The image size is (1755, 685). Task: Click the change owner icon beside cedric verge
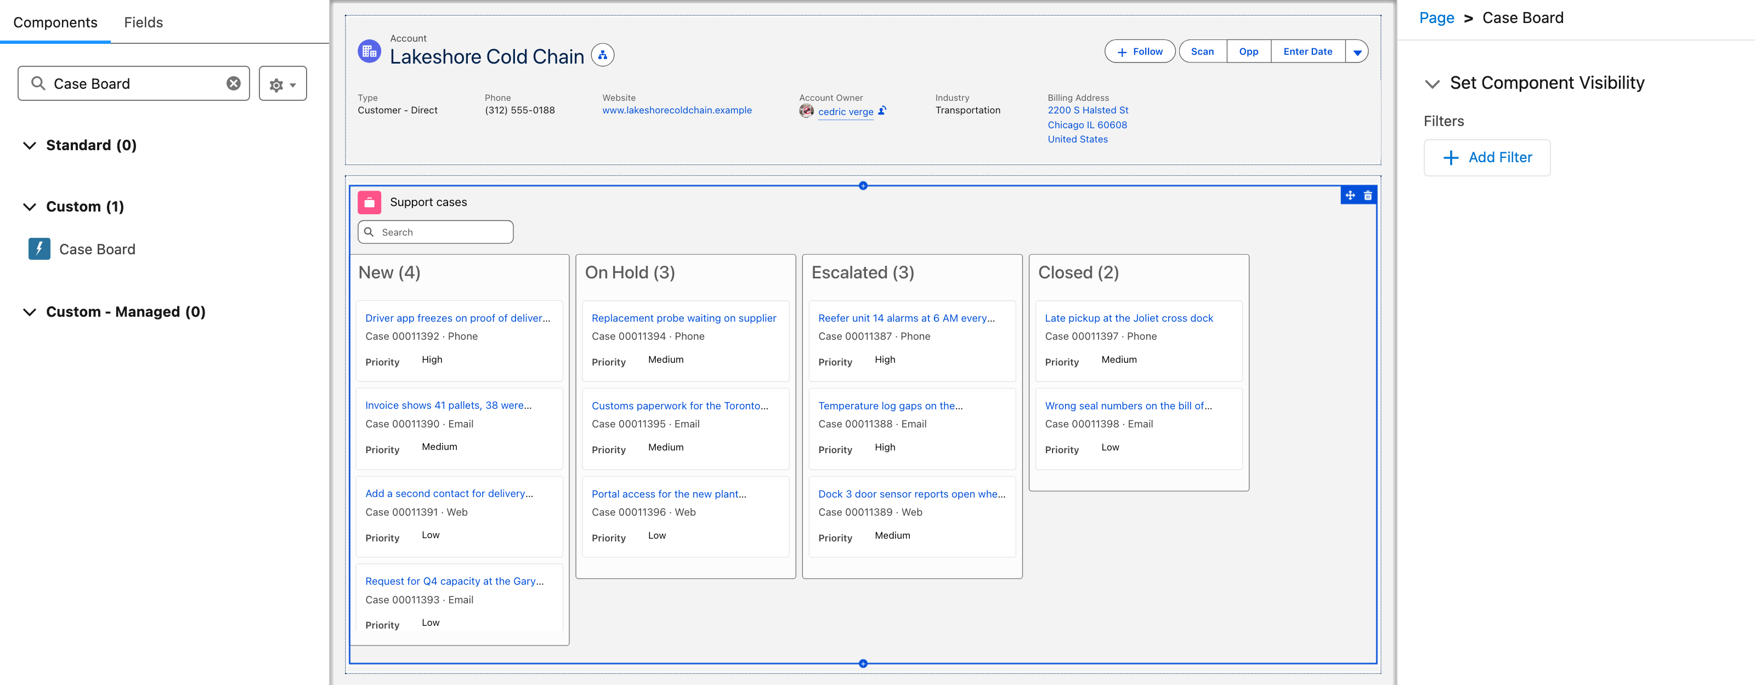click(x=882, y=110)
